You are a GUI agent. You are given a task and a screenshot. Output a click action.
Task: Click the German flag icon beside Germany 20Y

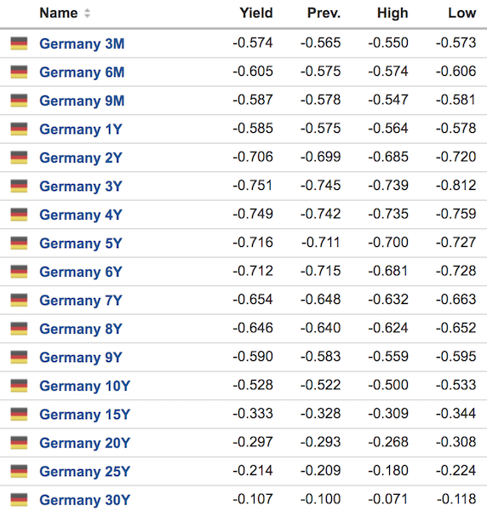click(x=19, y=443)
